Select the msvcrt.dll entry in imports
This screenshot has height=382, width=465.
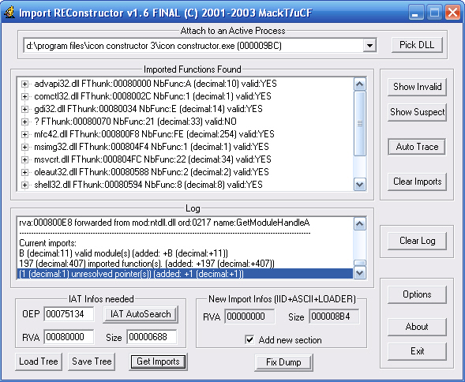[x=152, y=159]
